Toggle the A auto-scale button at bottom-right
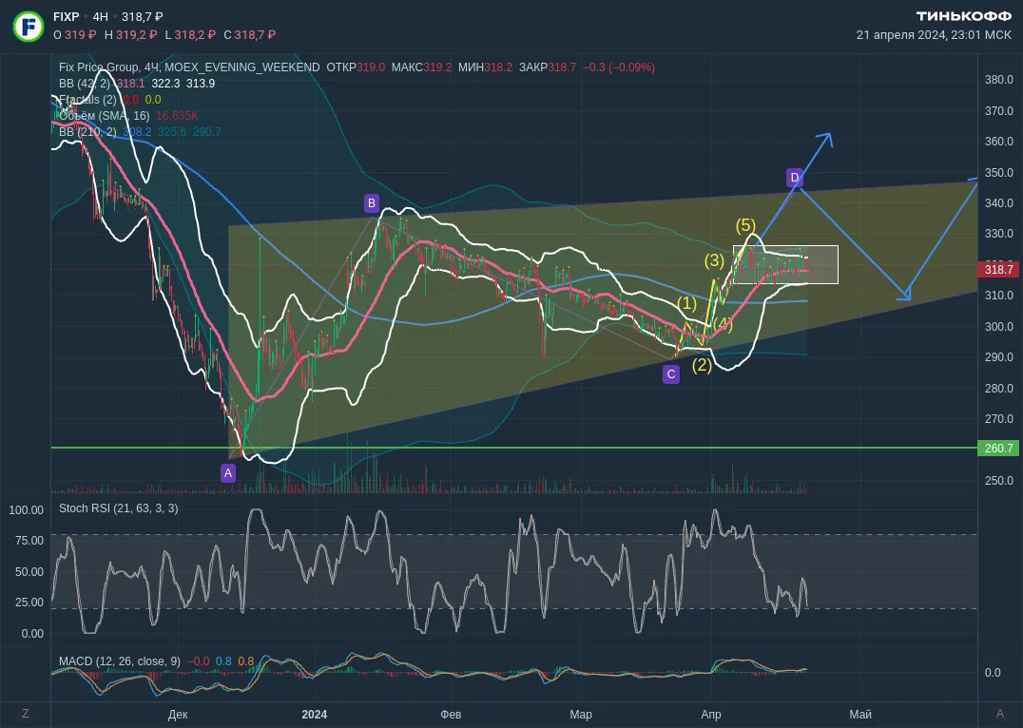The height and width of the screenshot is (728, 1023). [1000, 714]
